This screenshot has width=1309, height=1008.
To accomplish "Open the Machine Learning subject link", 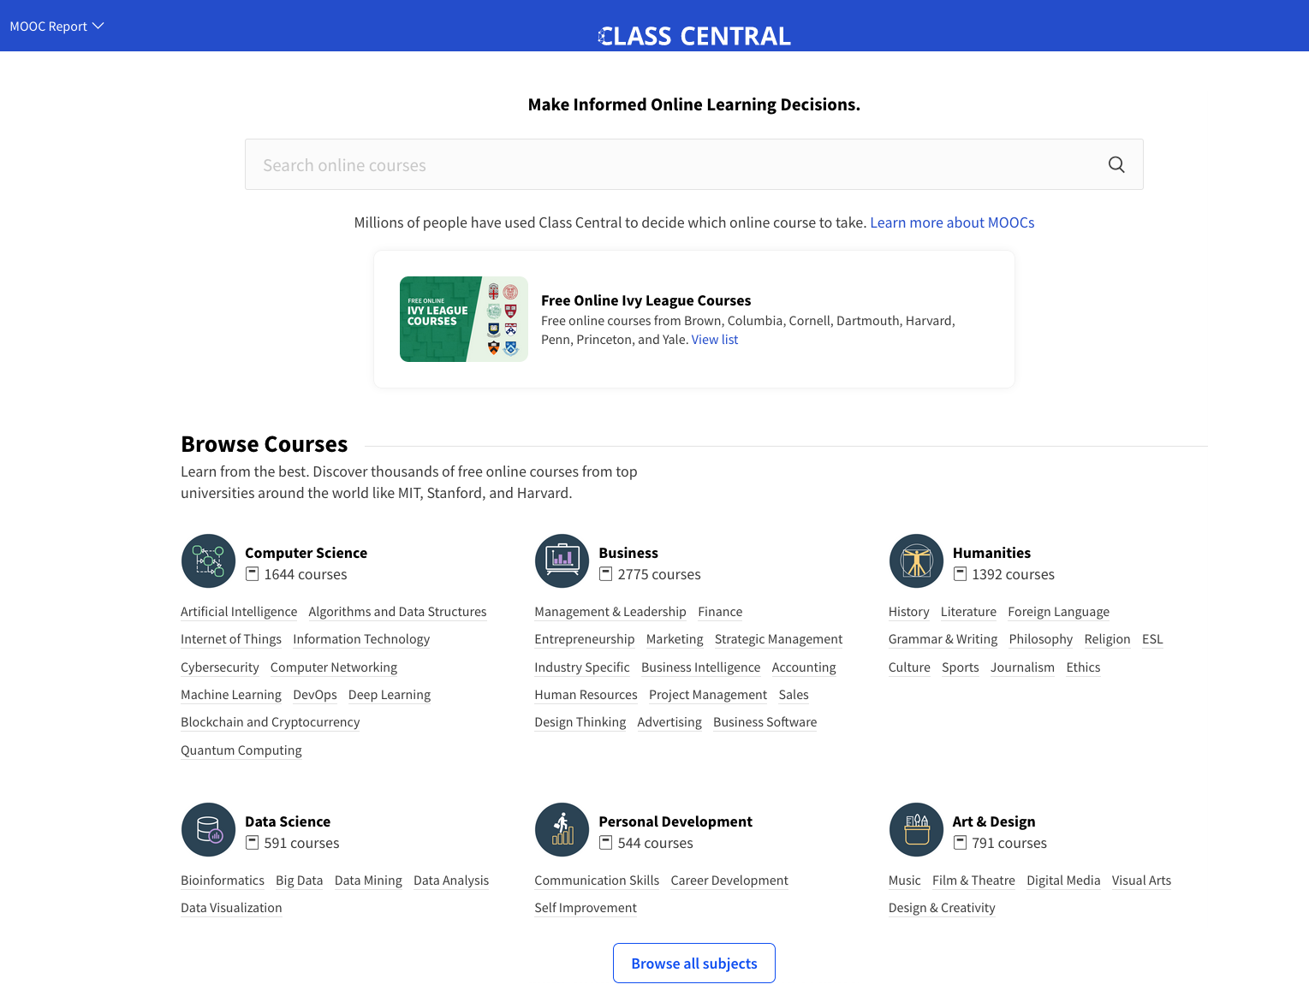I will [231, 695].
